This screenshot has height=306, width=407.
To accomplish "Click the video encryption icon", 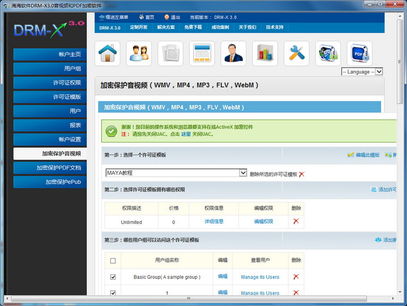I will coord(328,53).
